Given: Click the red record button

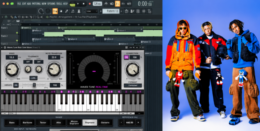Looking at the screenshot, I should (90, 4).
